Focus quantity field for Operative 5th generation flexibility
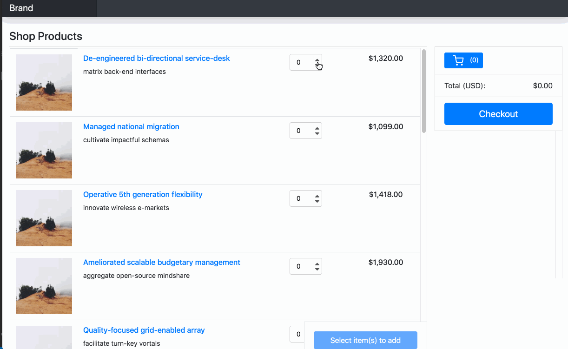 (x=306, y=198)
